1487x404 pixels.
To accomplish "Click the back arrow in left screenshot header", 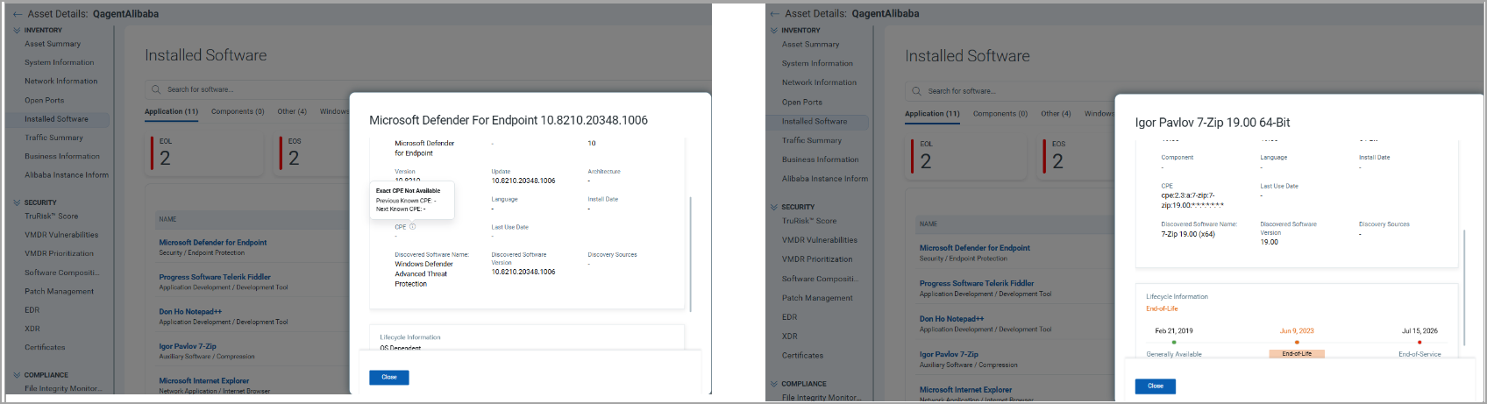I will (x=18, y=14).
